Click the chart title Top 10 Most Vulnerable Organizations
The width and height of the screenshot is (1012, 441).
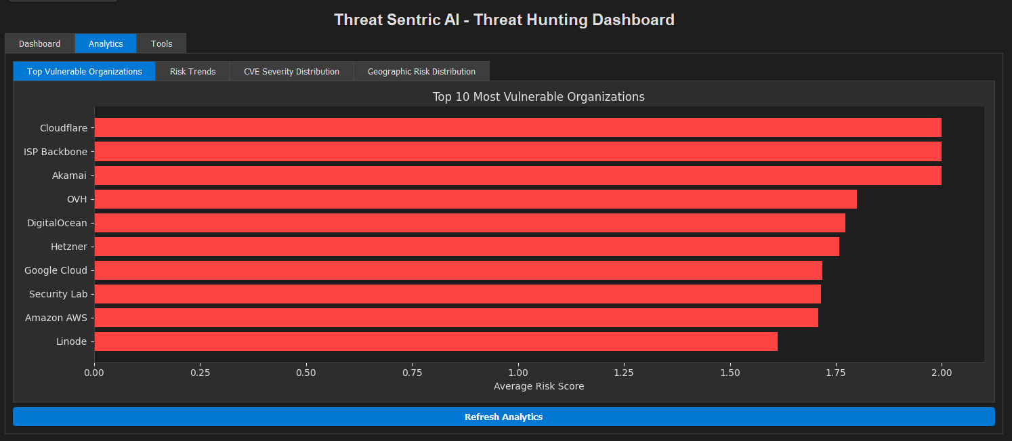539,97
